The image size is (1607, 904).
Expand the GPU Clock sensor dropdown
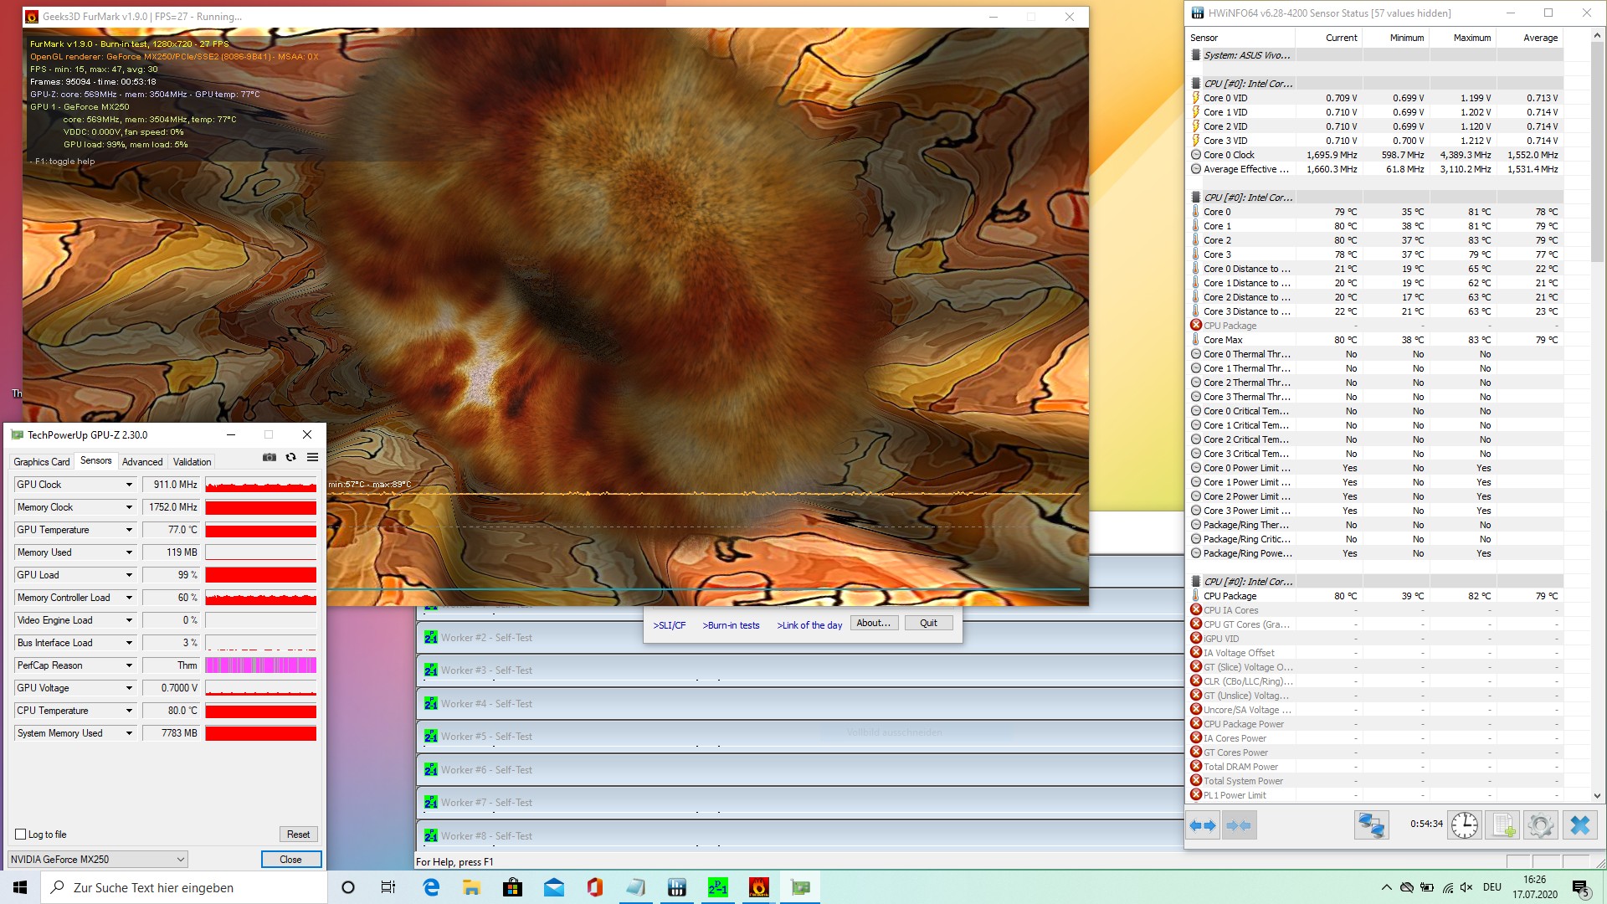point(129,485)
